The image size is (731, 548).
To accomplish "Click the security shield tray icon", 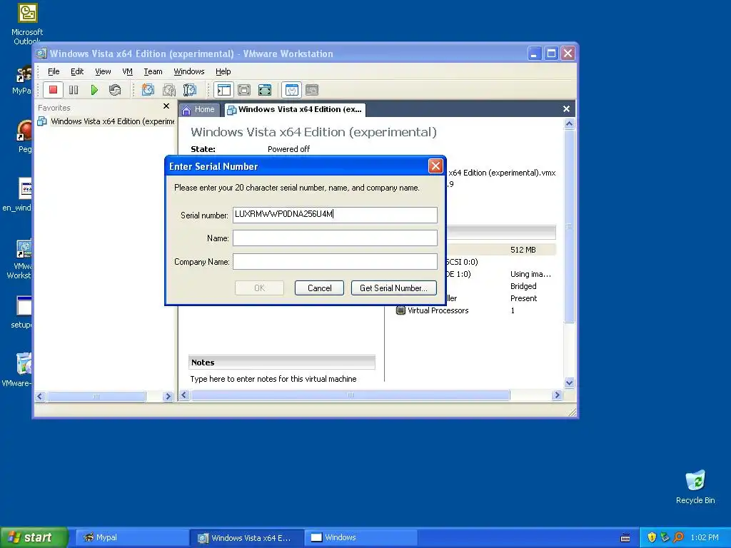I will click(652, 537).
